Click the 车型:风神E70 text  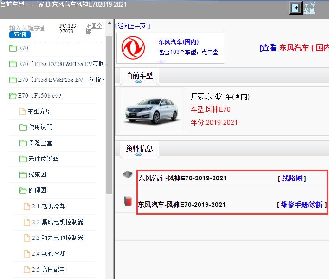click(x=211, y=109)
